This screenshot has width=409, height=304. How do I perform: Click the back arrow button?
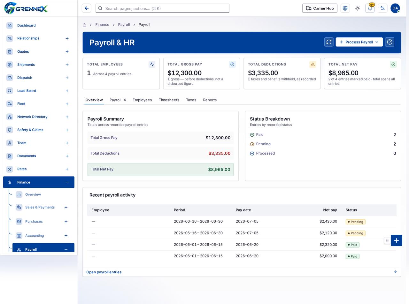(x=87, y=8)
